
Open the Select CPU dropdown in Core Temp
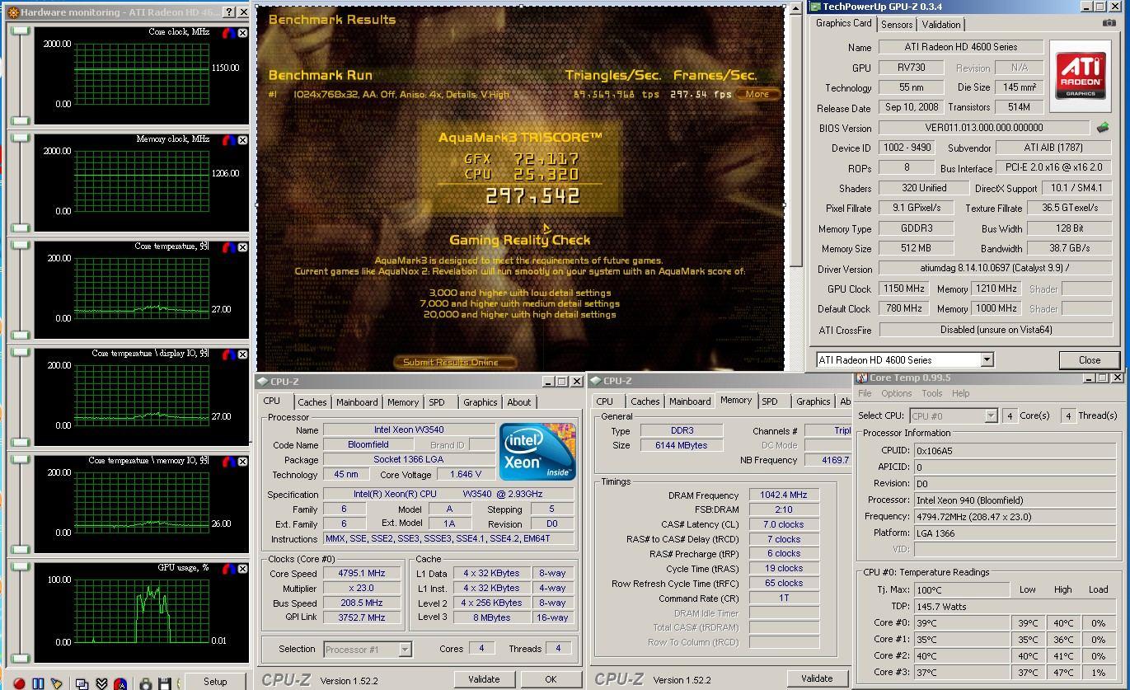tap(992, 416)
